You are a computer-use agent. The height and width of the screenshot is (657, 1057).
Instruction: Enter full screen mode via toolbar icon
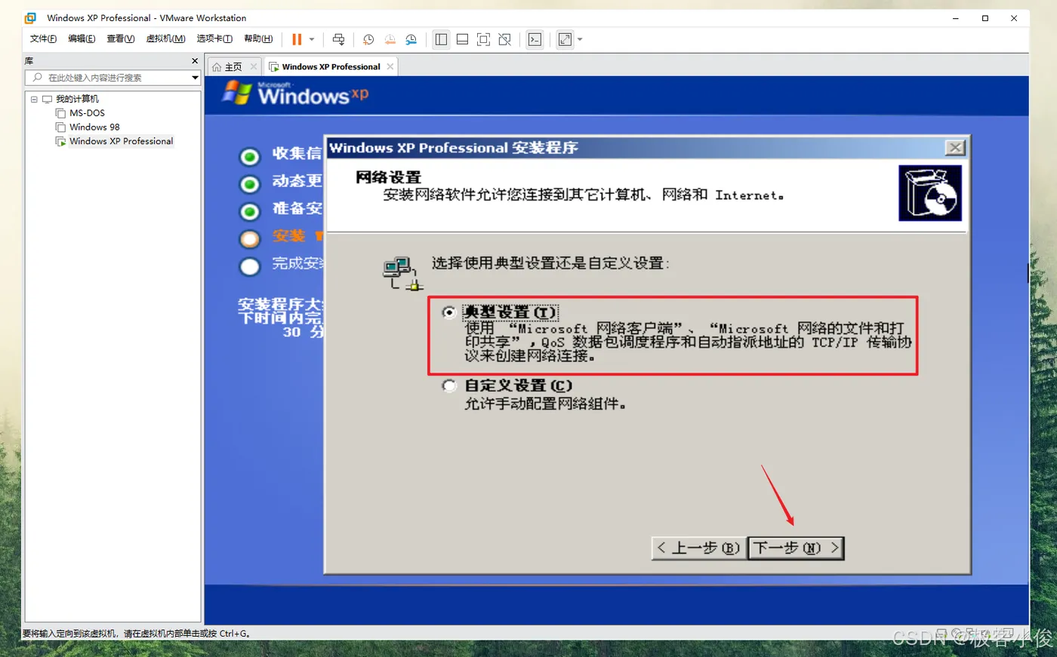point(483,39)
